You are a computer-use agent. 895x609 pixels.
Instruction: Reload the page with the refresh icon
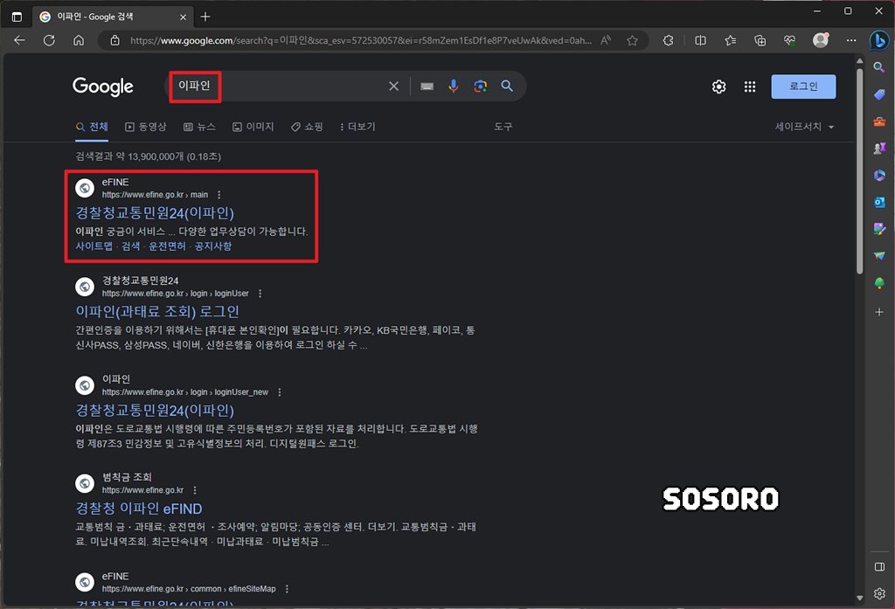49,40
